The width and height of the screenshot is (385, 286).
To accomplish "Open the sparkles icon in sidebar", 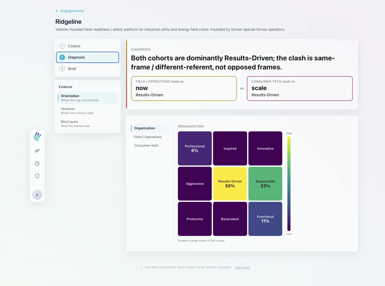I will [37, 151].
